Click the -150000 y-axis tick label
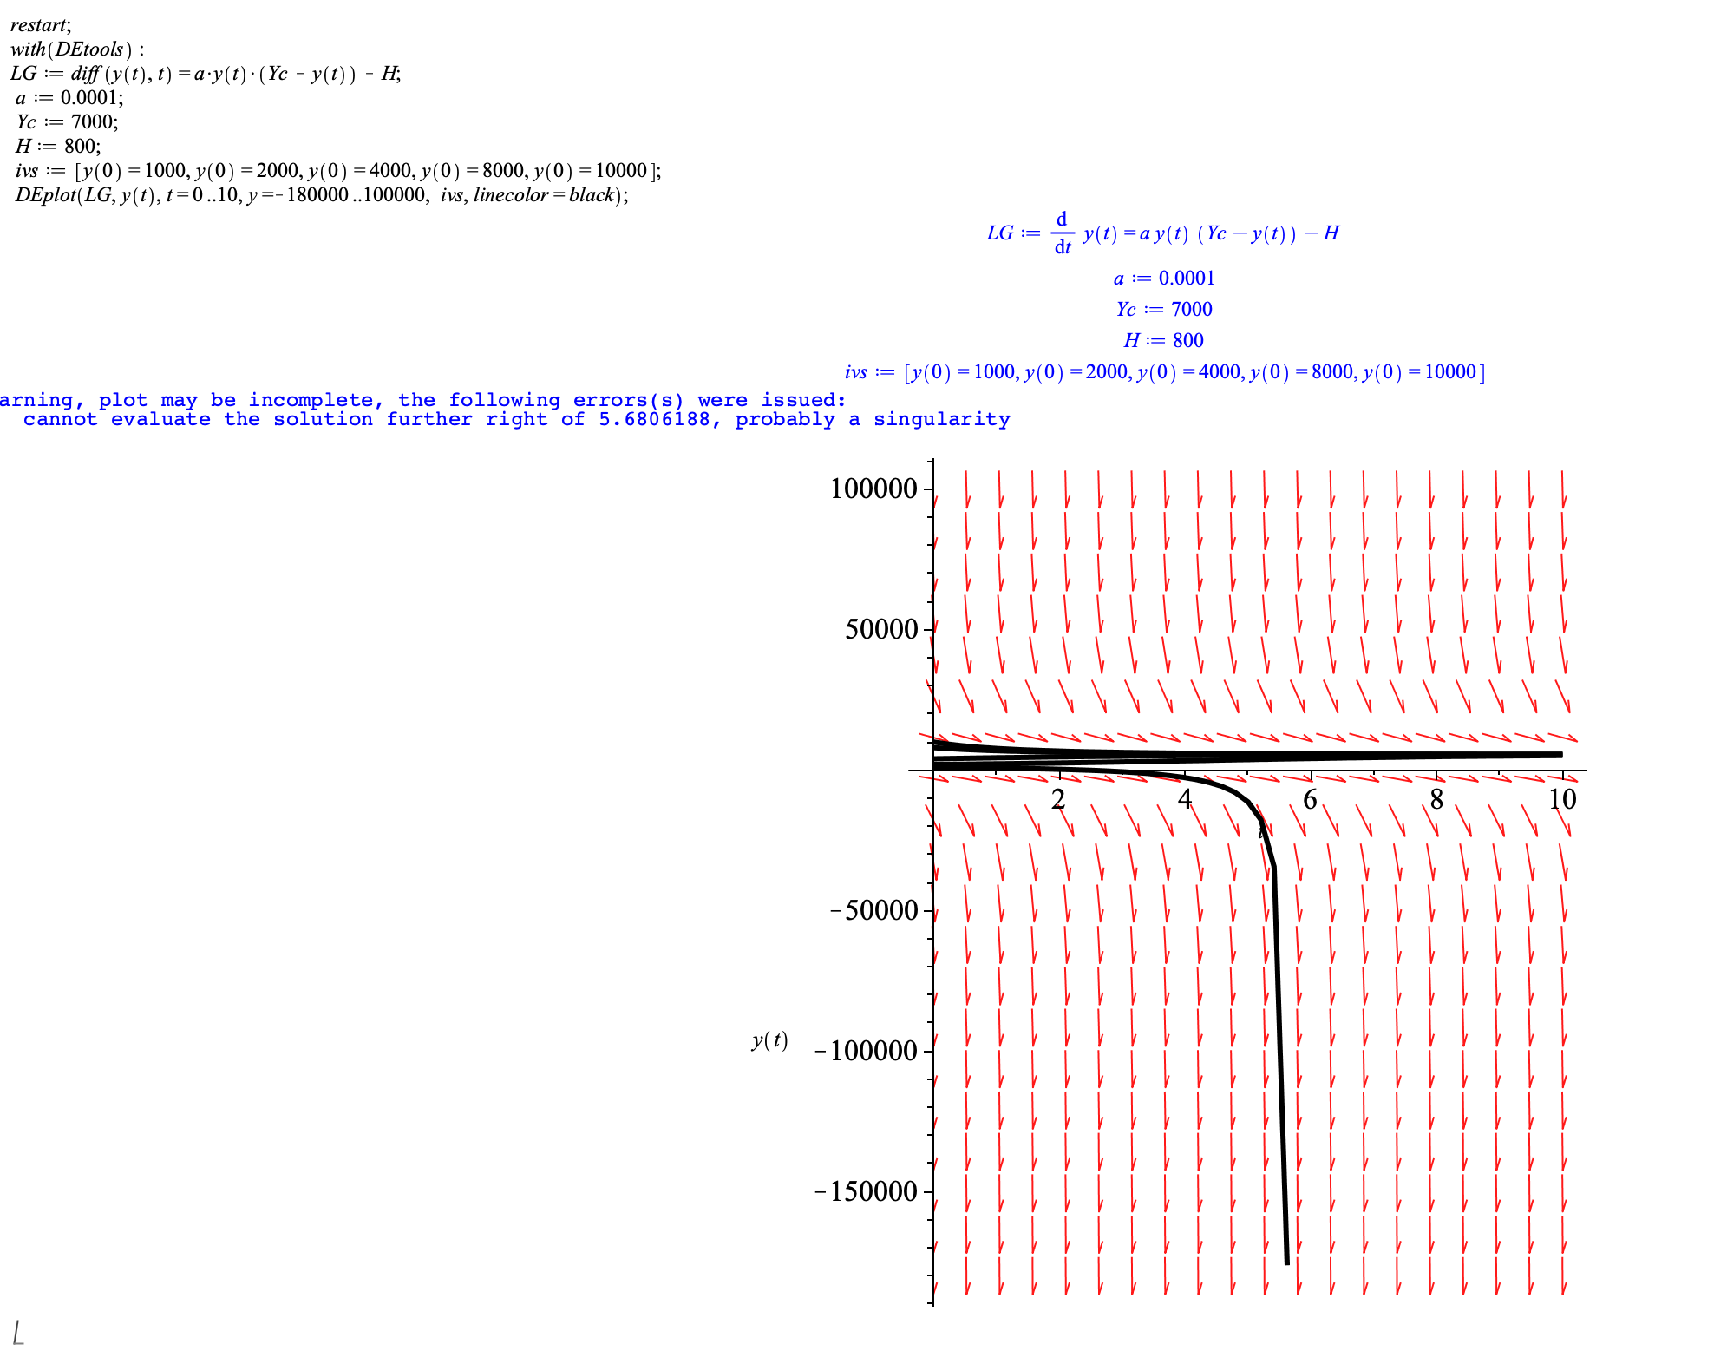1714x1364 pixels. (x=866, y=1191)
